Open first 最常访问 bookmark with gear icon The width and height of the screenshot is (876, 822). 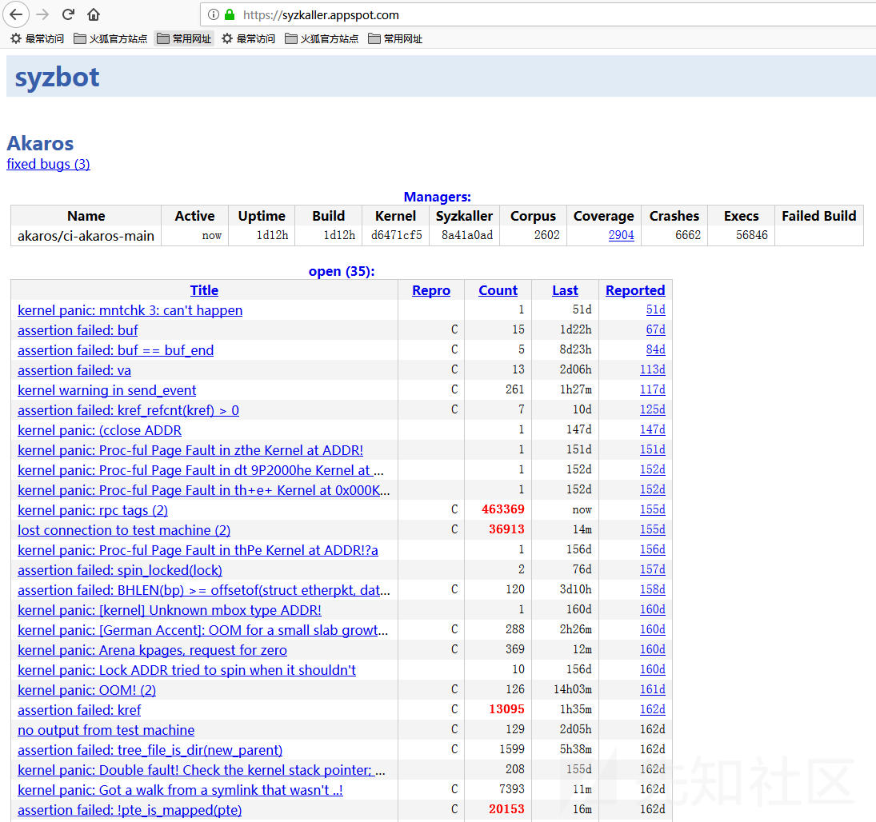38,38
